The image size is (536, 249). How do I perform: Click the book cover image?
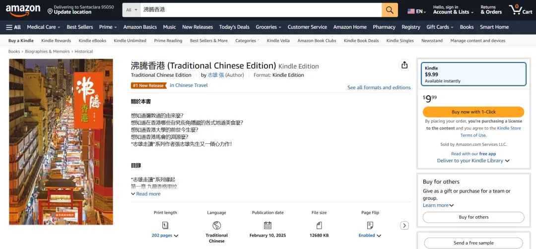[x=61, y=142]
